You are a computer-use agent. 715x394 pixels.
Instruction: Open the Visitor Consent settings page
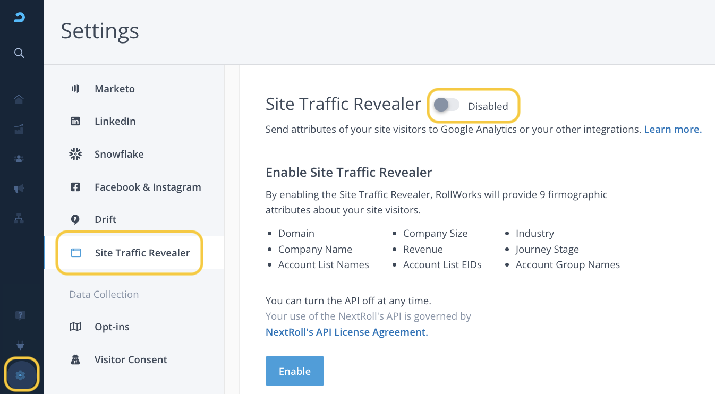(131, 359)
